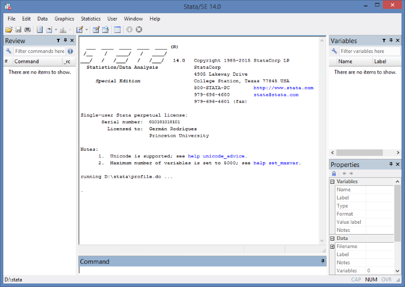Open the Data Editor (Edit) icon
Screen dimensions: 405x287
click(x=96, y=30)
